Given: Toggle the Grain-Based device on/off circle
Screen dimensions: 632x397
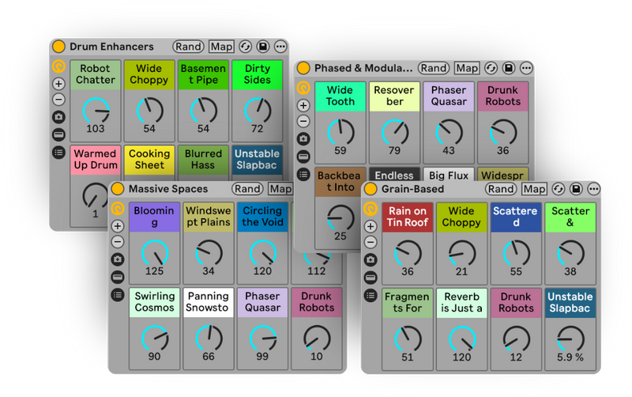Looking at the screenshot, I should click(370, 189).
